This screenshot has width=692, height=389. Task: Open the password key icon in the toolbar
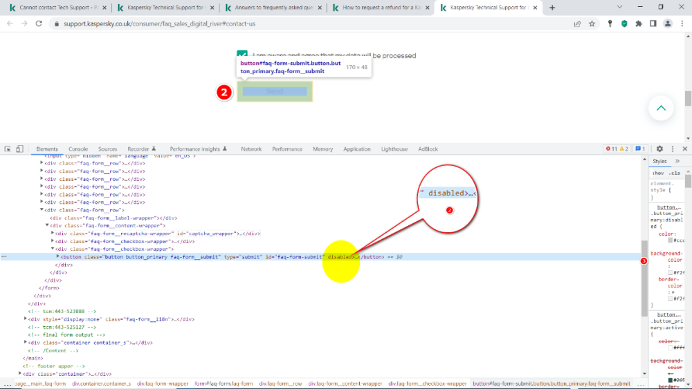(x=610, y=23)
